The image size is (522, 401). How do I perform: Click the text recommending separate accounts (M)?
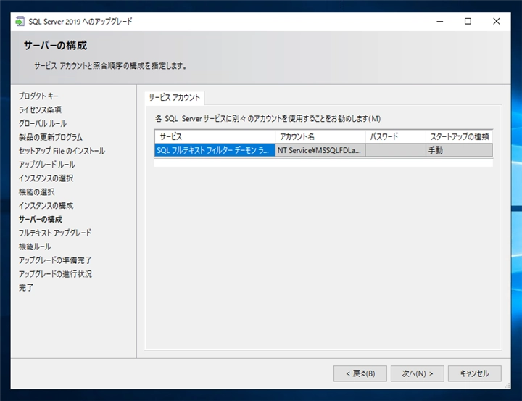(x=268, y=119)
